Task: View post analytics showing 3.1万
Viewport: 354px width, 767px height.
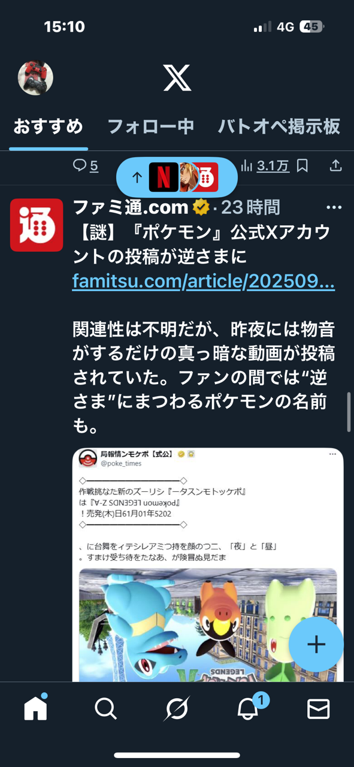Action: tap(265, 165)
